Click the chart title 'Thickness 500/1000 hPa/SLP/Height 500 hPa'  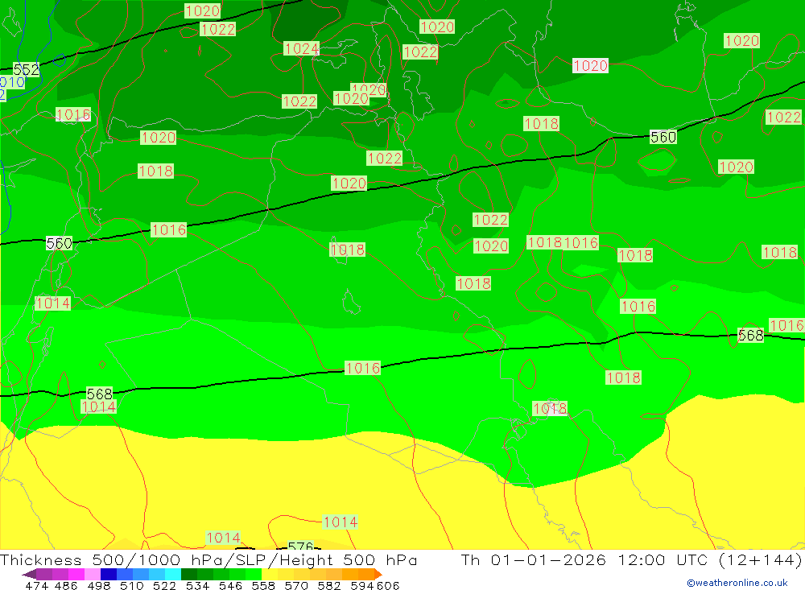(x=208, y=559)
